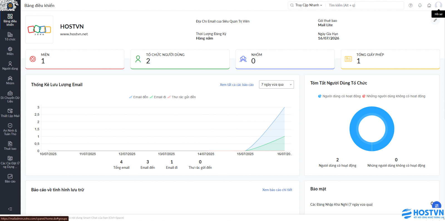Open notifications bell icon

coord(420,5)
